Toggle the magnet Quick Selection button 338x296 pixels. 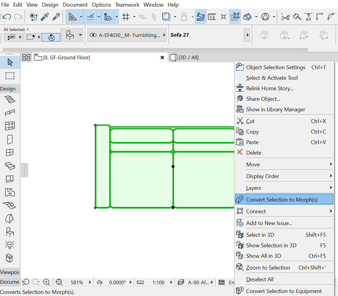pos(51,37)
